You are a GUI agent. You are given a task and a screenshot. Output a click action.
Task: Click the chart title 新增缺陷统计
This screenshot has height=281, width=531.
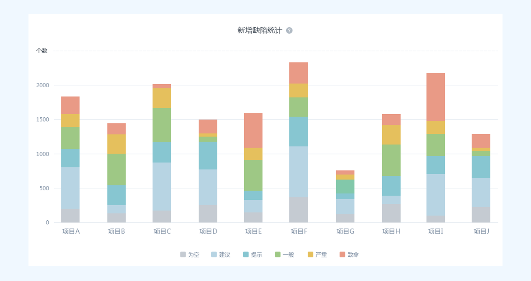tap(260, 30)
